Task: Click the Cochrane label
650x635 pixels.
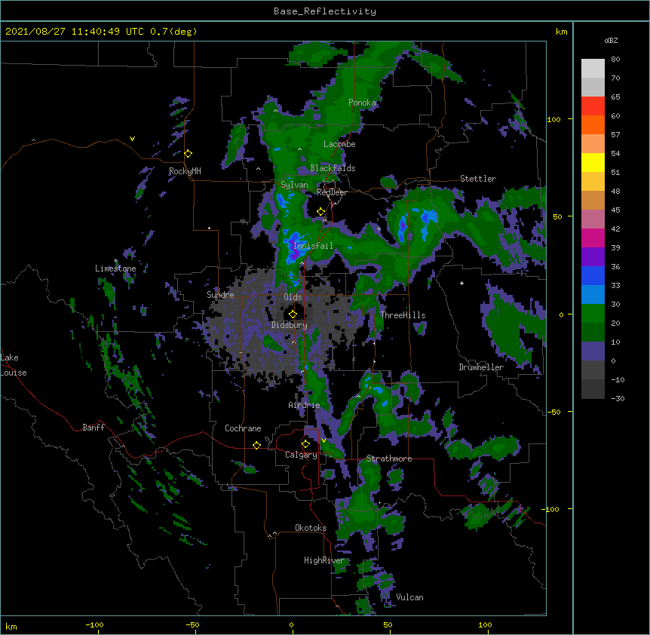Action: (x=243, y=428)
